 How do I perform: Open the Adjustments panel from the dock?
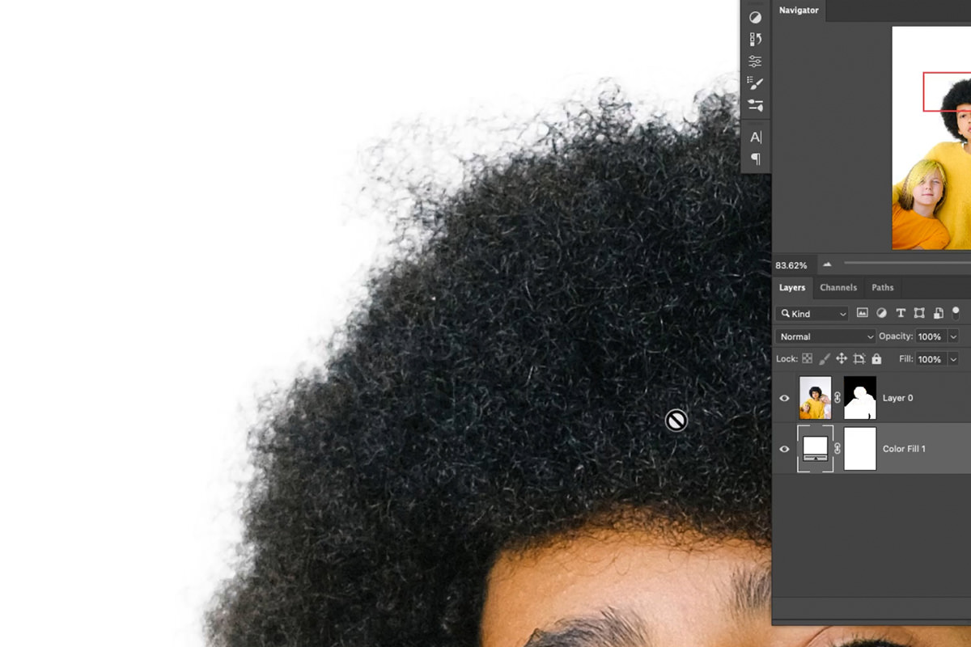755,17
